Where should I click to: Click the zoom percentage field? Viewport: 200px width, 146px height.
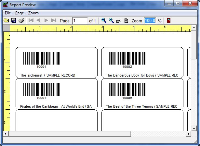point(150,21)
